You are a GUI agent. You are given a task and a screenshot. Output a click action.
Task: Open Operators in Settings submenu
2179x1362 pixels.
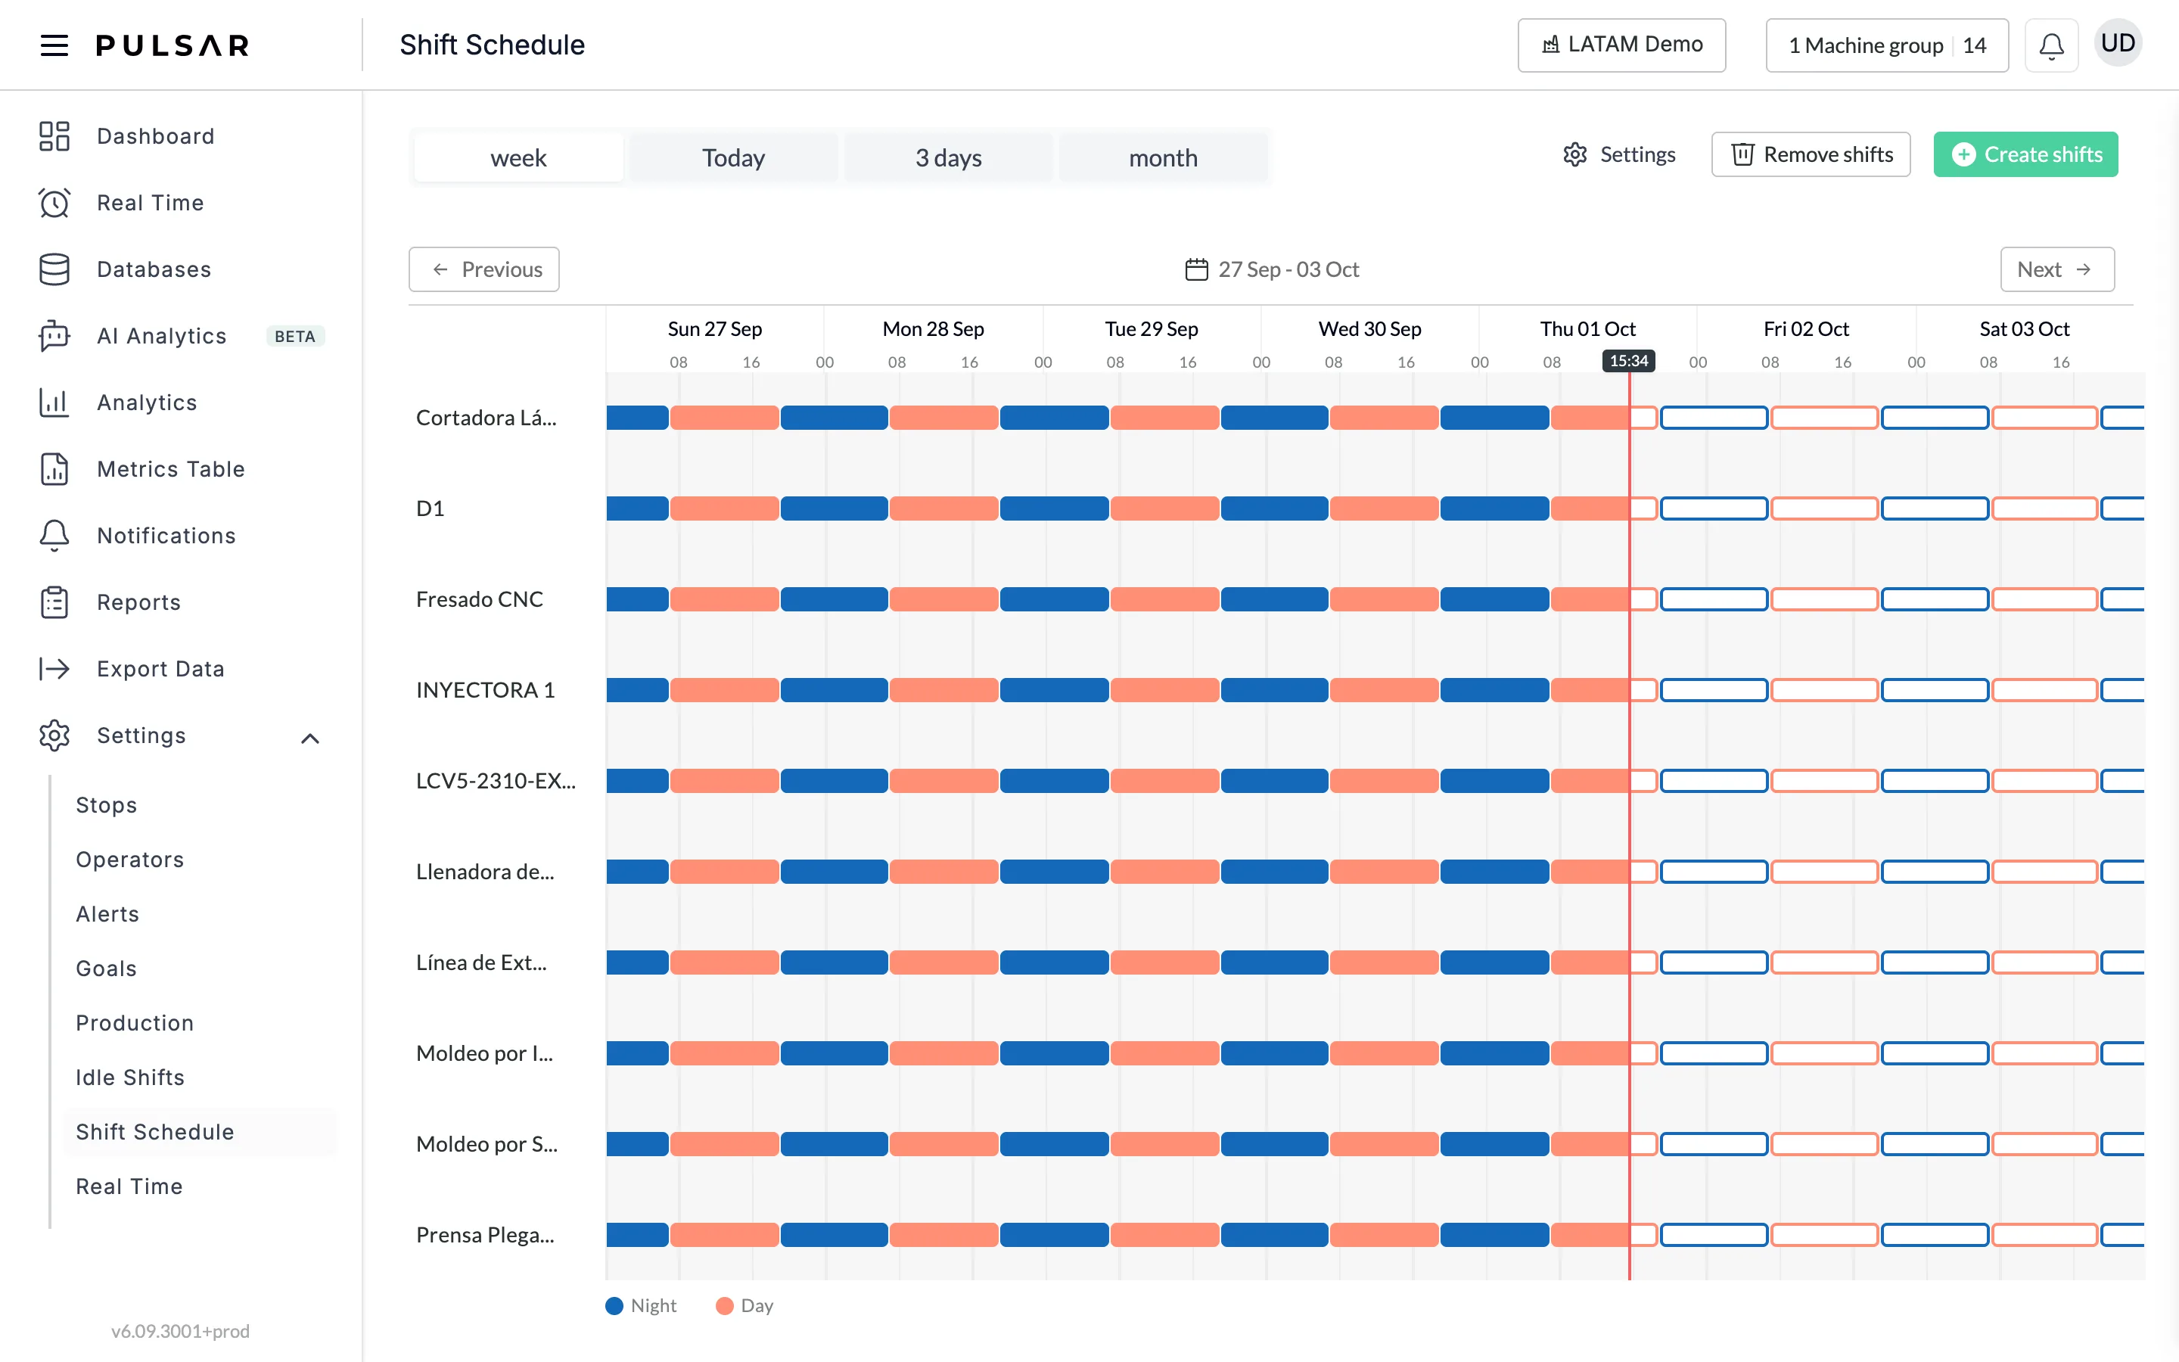coord(129,860)
